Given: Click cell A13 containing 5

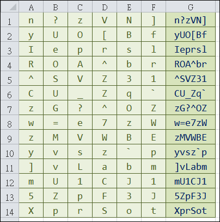Looking at the screenshot, I should pos(31,196).
